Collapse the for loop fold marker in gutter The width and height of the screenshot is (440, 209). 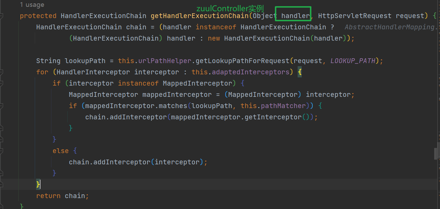(x=1, y=72)
